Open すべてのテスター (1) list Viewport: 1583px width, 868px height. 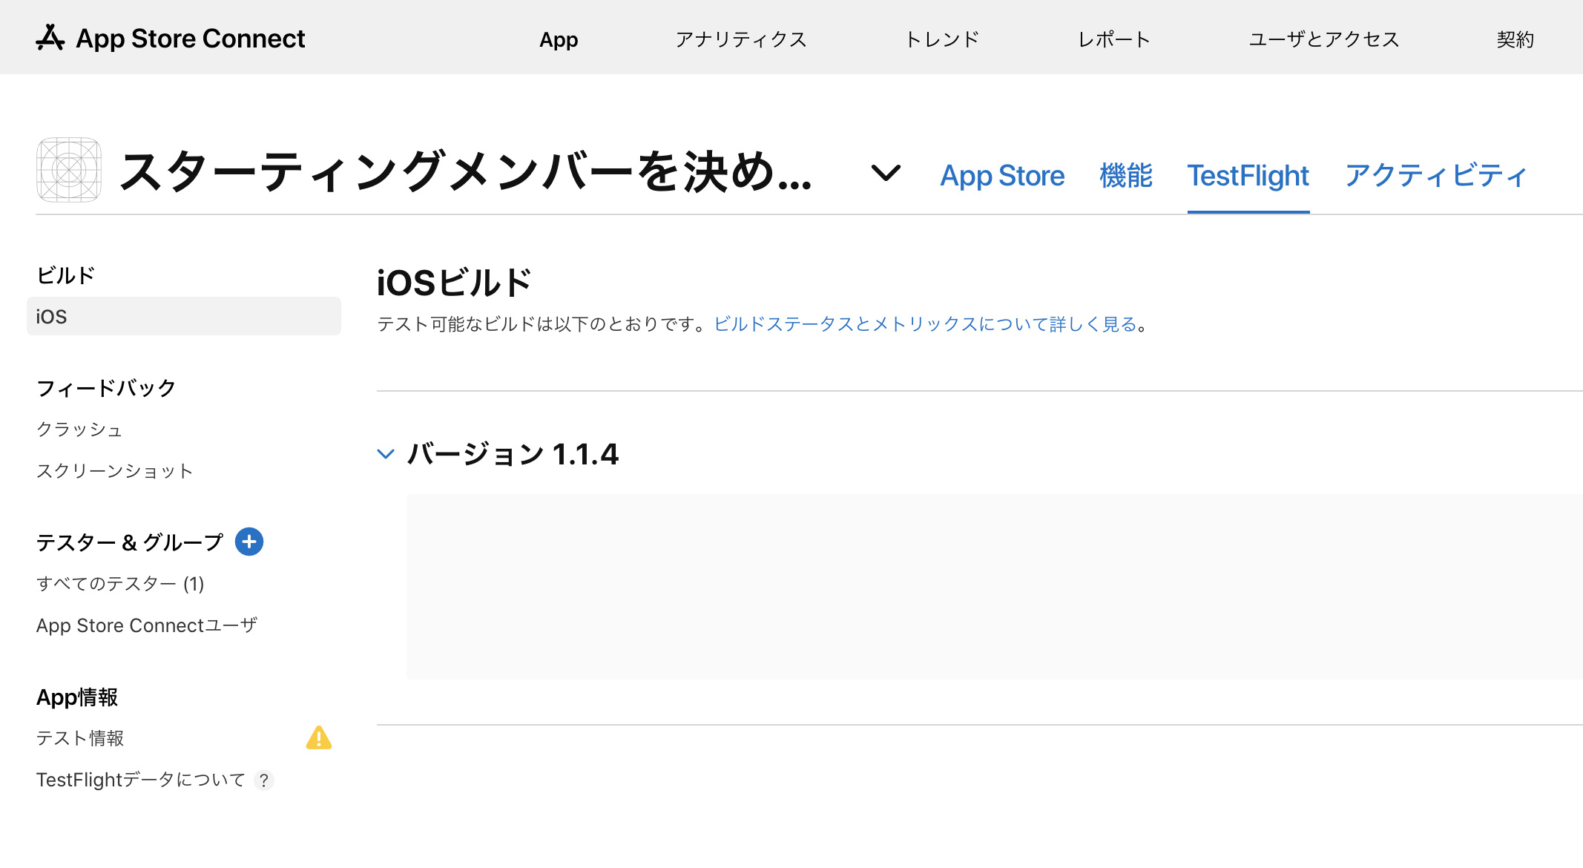coord(120,584)
